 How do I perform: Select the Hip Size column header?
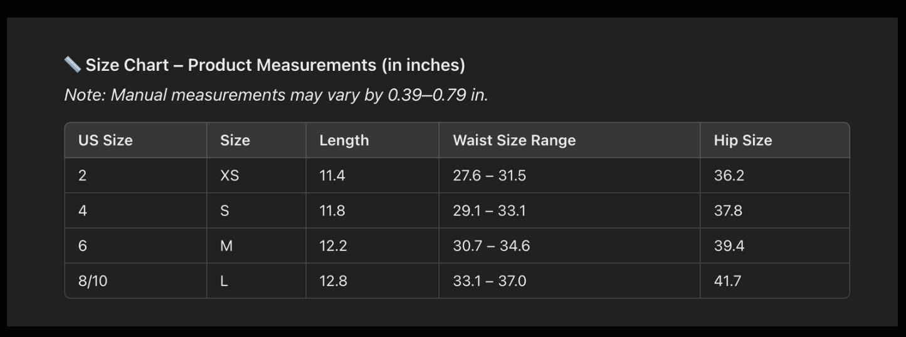(742, 140)
